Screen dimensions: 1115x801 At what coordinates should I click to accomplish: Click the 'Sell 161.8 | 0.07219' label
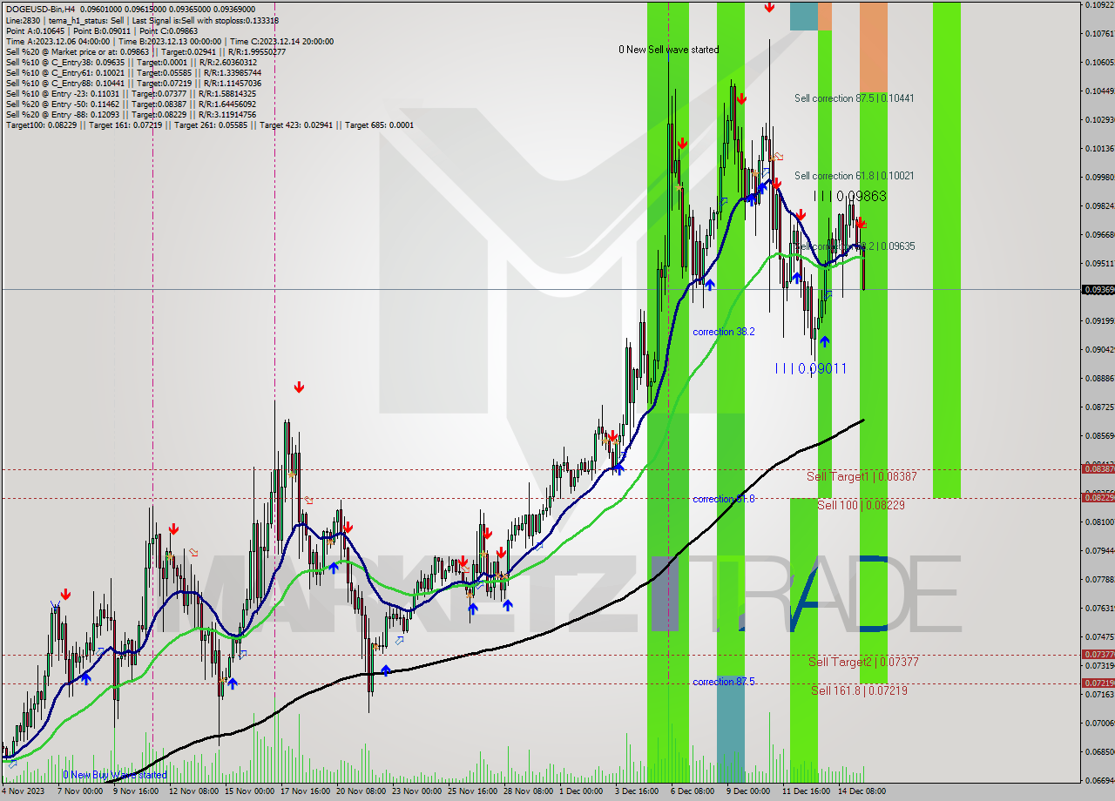click(859, 690)
